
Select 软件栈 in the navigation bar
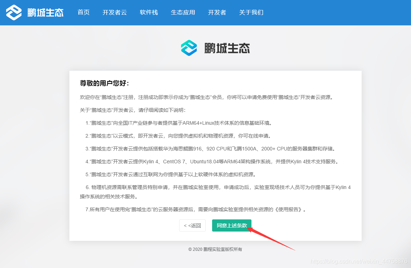tap(149, 13)
